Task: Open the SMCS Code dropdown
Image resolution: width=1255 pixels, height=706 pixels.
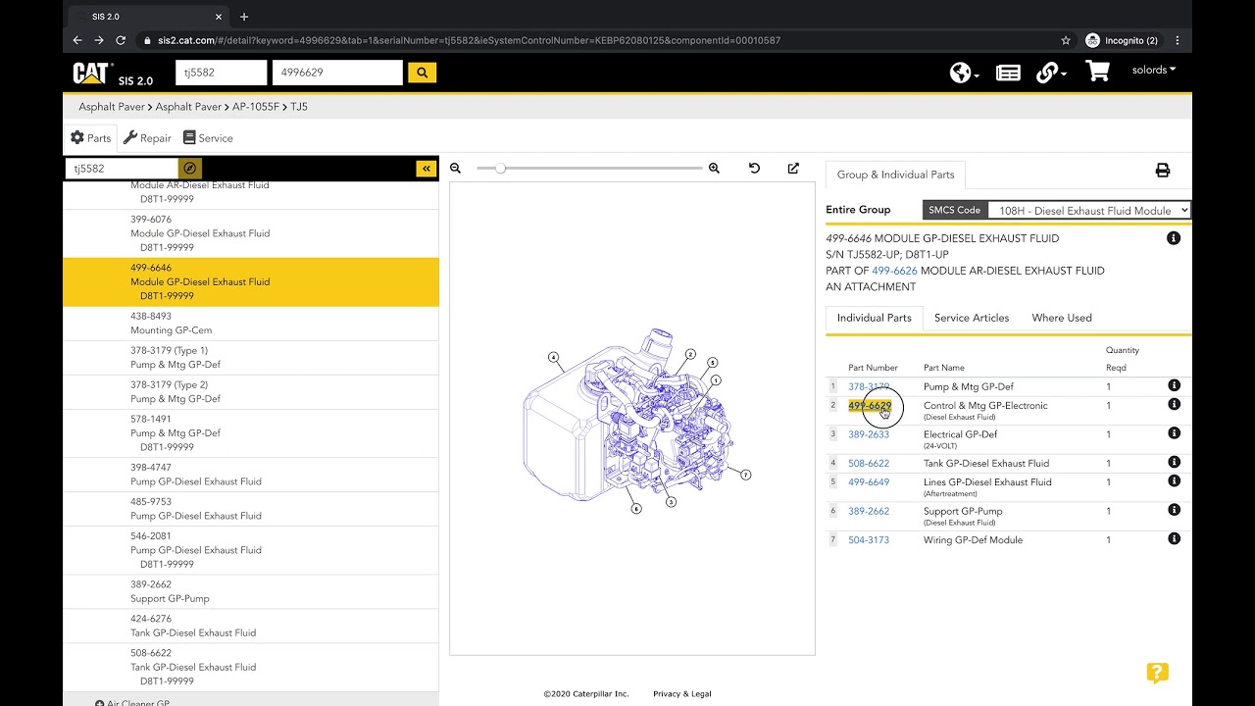Action: [1088, 210]
